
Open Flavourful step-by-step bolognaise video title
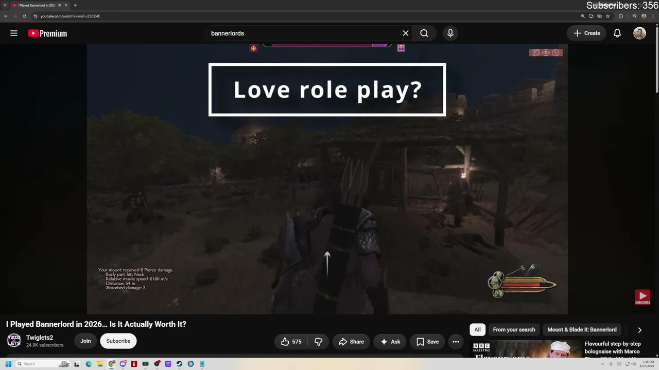[613, 348]
